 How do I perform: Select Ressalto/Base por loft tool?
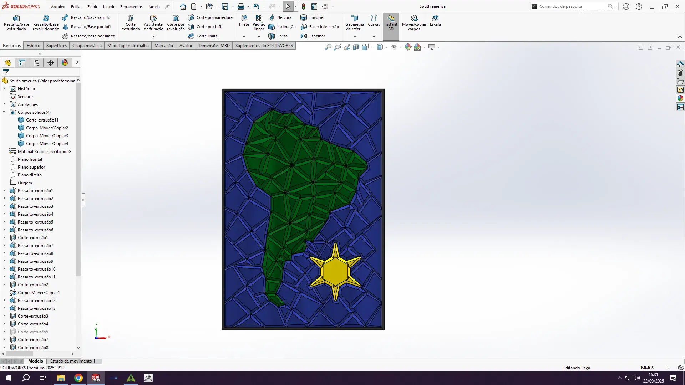point(87,27)
